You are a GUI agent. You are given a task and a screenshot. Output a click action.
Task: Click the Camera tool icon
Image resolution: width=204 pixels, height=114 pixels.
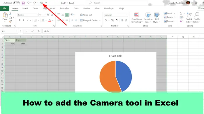point(41,3)
